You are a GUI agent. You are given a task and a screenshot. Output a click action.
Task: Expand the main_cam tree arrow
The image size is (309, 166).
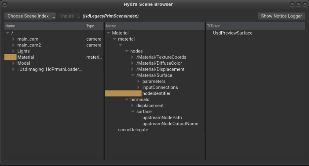tap(14, 39)
